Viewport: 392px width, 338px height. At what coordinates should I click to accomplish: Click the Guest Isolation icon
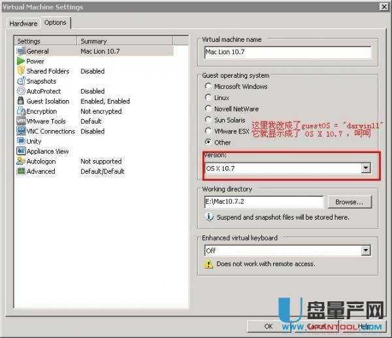pos(21,101)
